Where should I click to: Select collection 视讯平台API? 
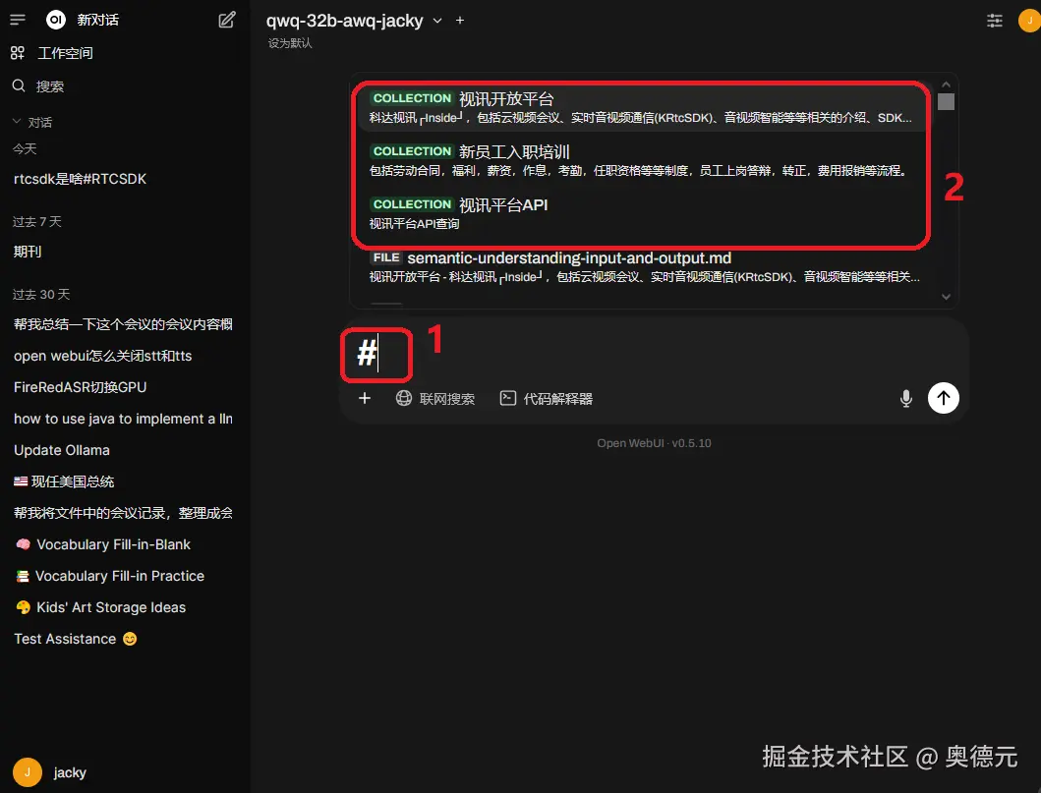pyautogui.click(x=641, y=213)
